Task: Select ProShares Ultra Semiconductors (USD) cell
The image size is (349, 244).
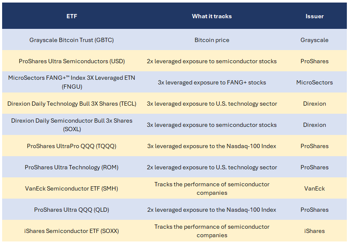Action: (72, 61)
